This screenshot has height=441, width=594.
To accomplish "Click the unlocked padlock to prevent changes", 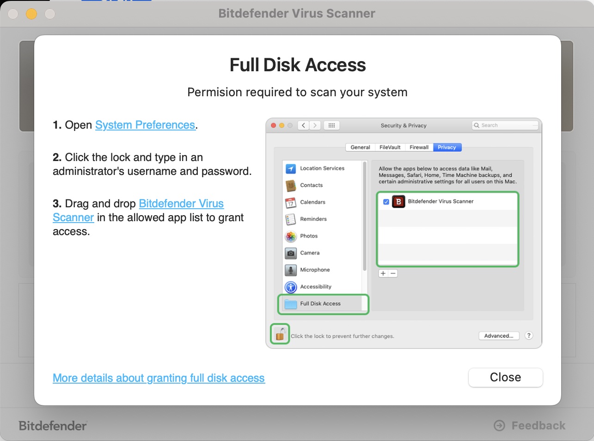I will coord(279,333).
